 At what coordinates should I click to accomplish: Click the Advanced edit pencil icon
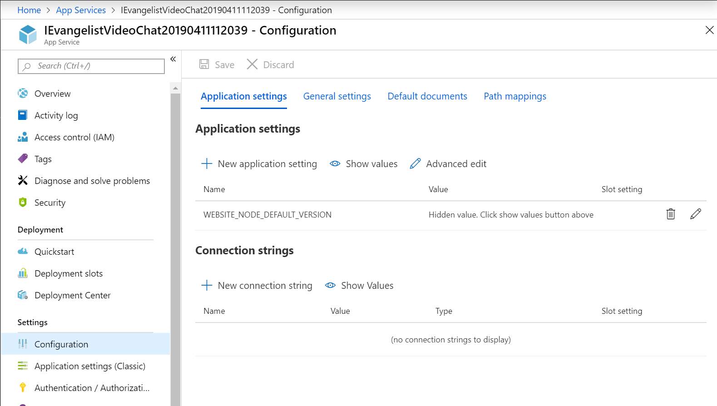(415, 163)
